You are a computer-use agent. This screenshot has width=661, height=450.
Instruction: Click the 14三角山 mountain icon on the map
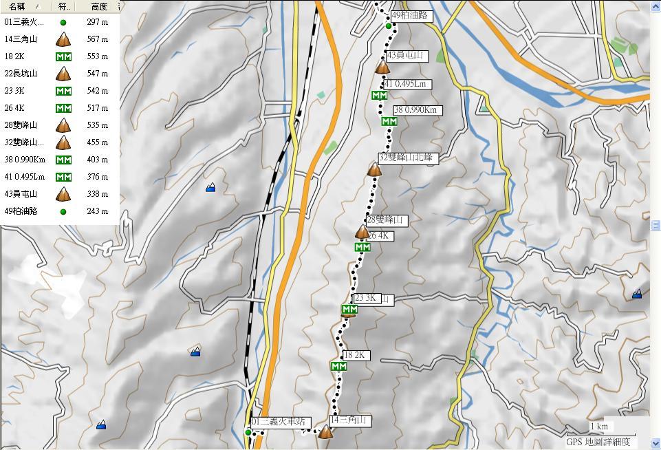(x=325, y=432)
